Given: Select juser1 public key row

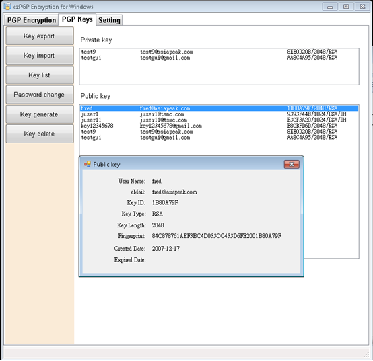Looking at the screenshot, I should tap(219, 114).
